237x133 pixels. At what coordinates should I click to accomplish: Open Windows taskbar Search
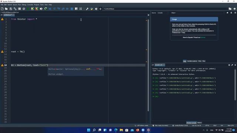(x=94, y=130)
